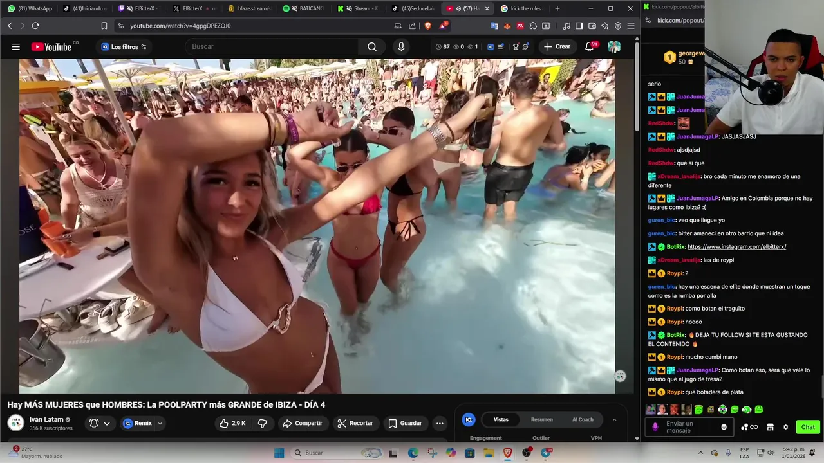
Task: Click the browser back arrow
Action: point(10,26)
